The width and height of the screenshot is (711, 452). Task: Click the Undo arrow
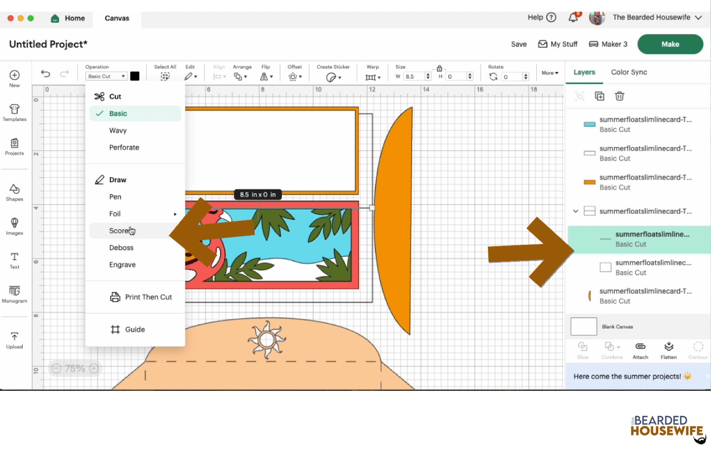pos(45,74)
